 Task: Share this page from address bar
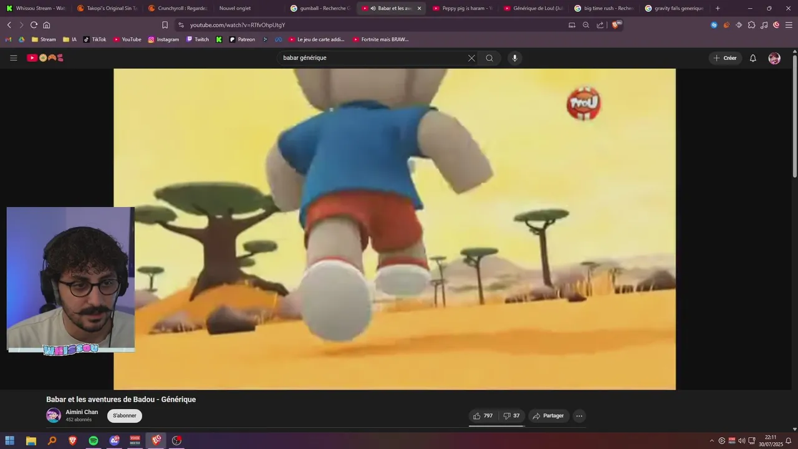tap(600, 25)
